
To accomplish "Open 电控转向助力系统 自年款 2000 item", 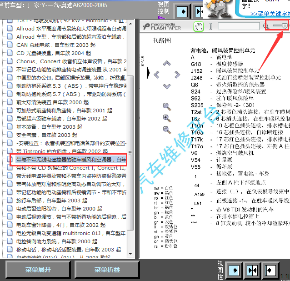I will (57, 241).
